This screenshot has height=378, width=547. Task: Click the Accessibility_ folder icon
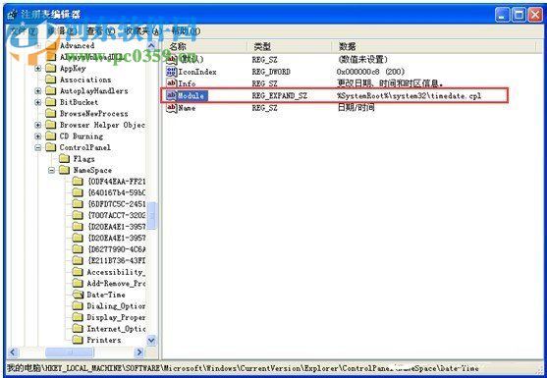[78, 272]
